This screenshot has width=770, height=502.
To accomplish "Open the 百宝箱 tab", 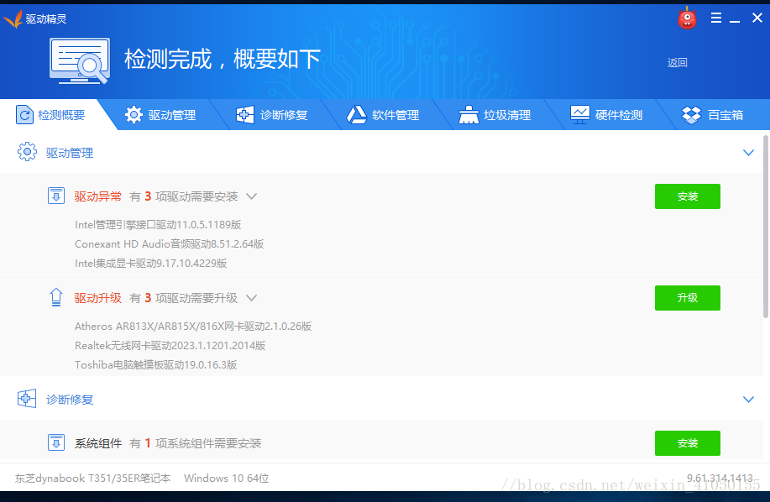I will [713, 115].
